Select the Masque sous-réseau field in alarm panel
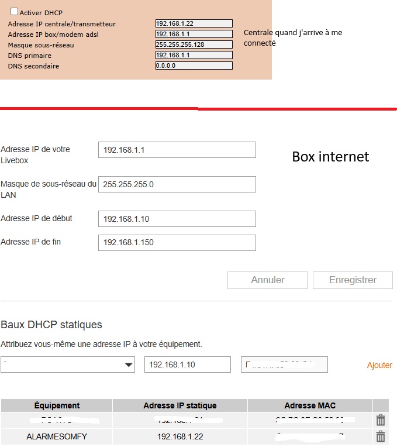This screenshot has width=397, height=447. (x=194, y=45)
